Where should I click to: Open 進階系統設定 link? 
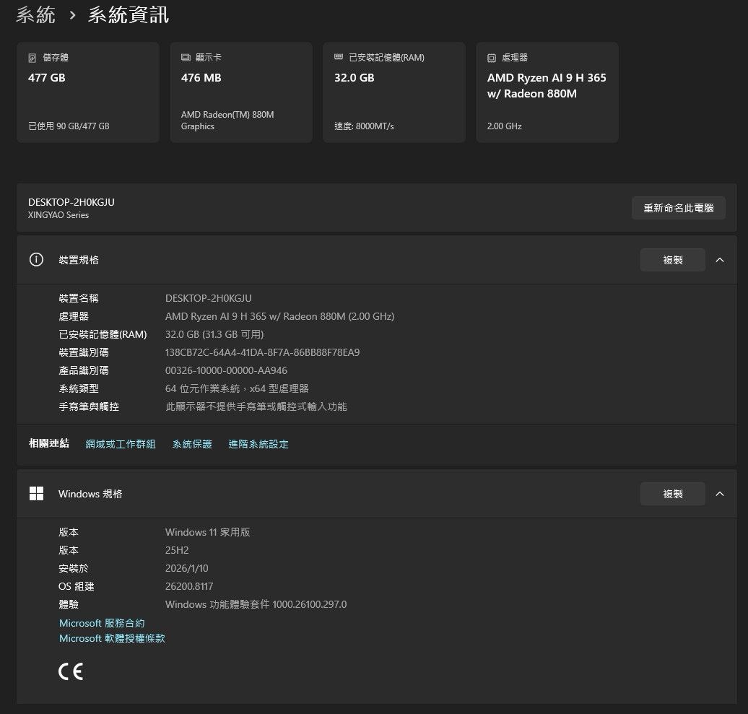tap(258, 444)
